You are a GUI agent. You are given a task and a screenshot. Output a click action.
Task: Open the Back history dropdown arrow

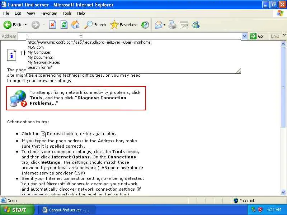25,25
